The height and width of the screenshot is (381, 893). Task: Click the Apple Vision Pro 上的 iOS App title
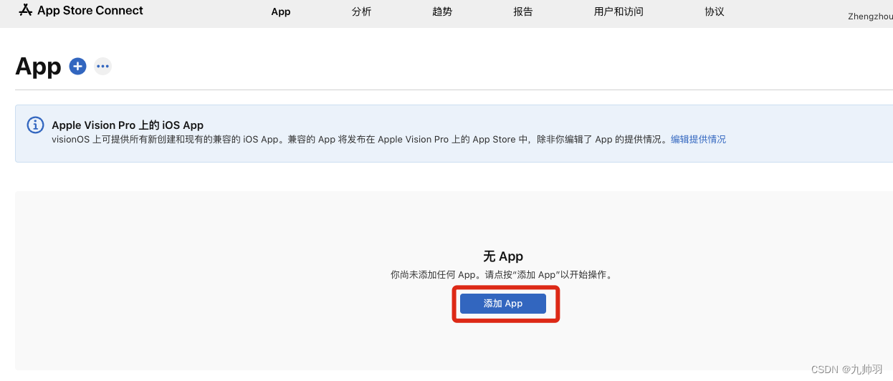128,125
